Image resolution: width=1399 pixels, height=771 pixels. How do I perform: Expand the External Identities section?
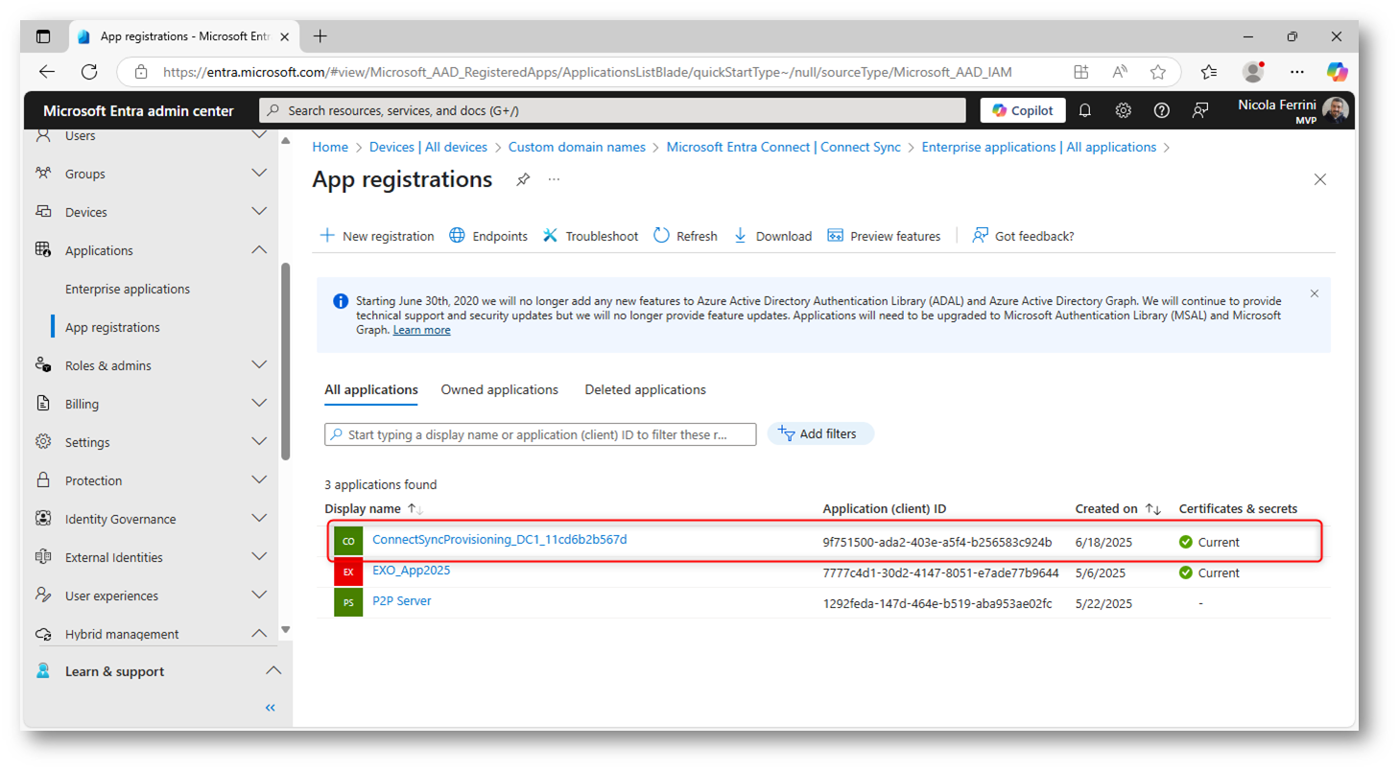coord(259,557)
